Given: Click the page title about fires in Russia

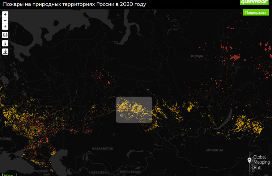Looking at the screenshot, I should (x=74, y=4).
